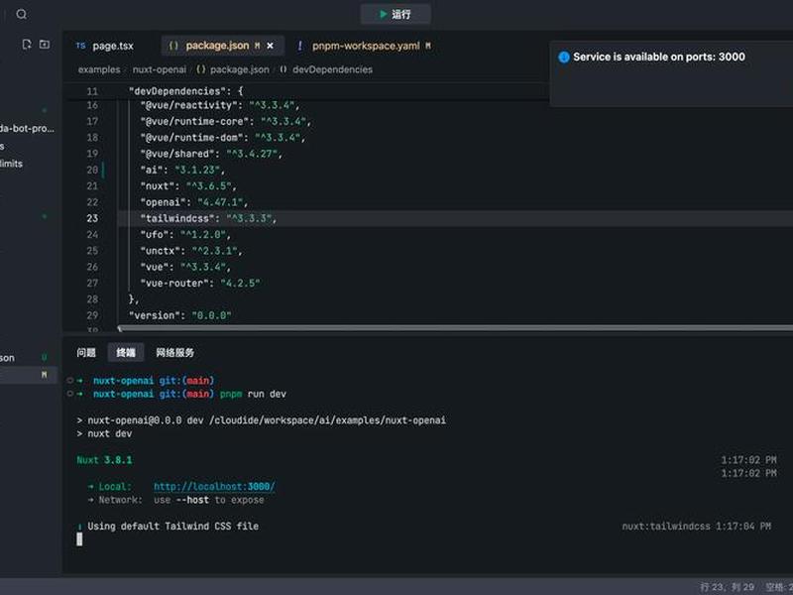
Task: Click the search magnifier icon
Action: click(x=21, y=14)
